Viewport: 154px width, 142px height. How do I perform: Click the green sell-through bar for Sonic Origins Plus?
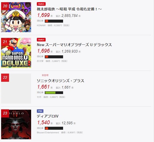54,93
